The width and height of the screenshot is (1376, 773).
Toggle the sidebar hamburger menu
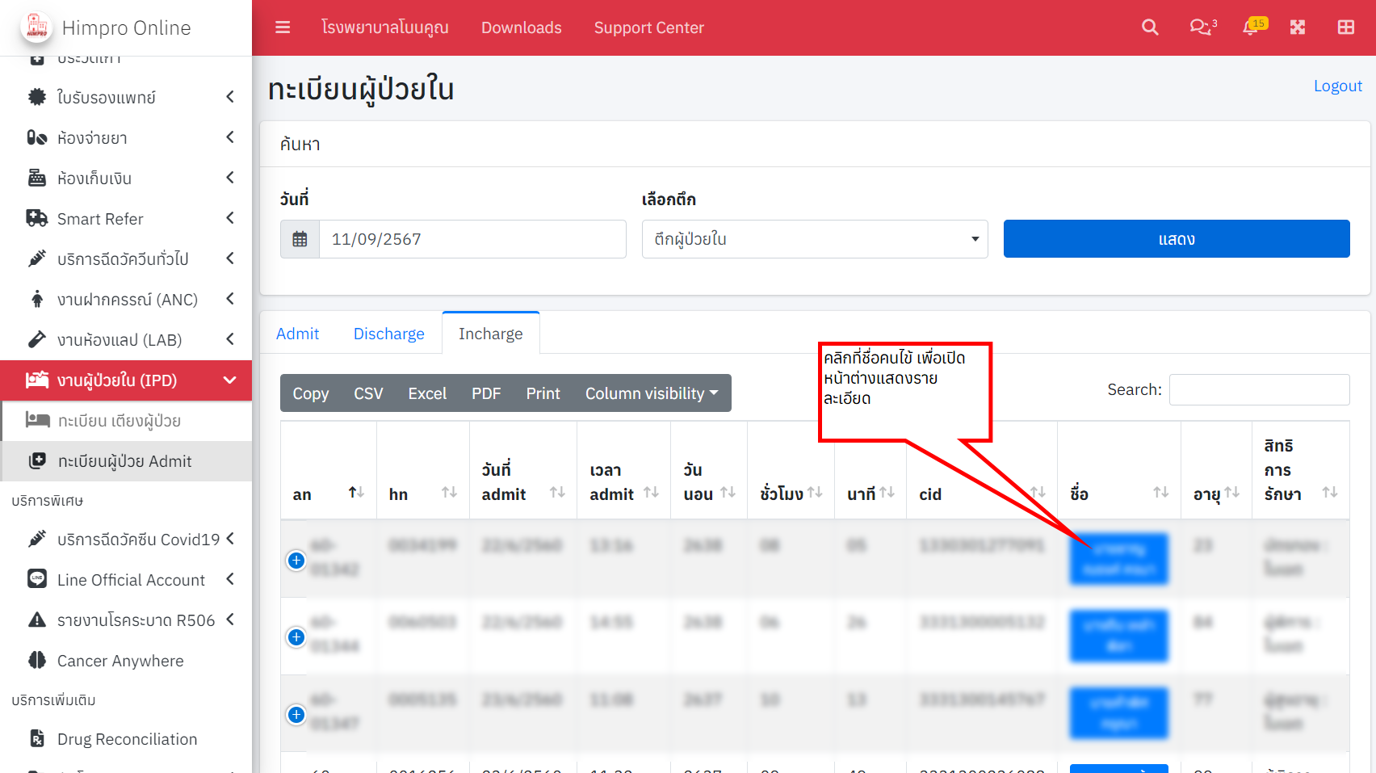(x=282, y=27)
